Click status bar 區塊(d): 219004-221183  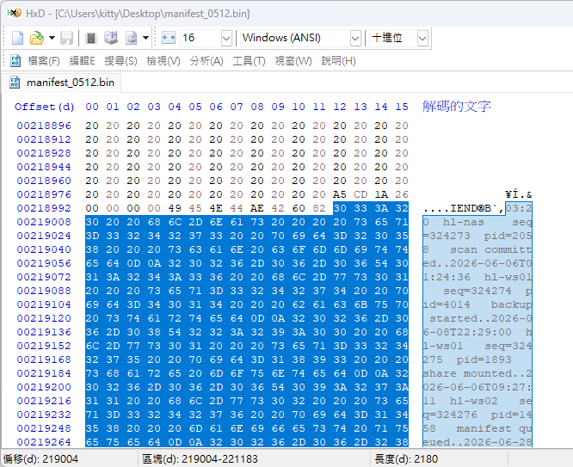tap(200, 459)
